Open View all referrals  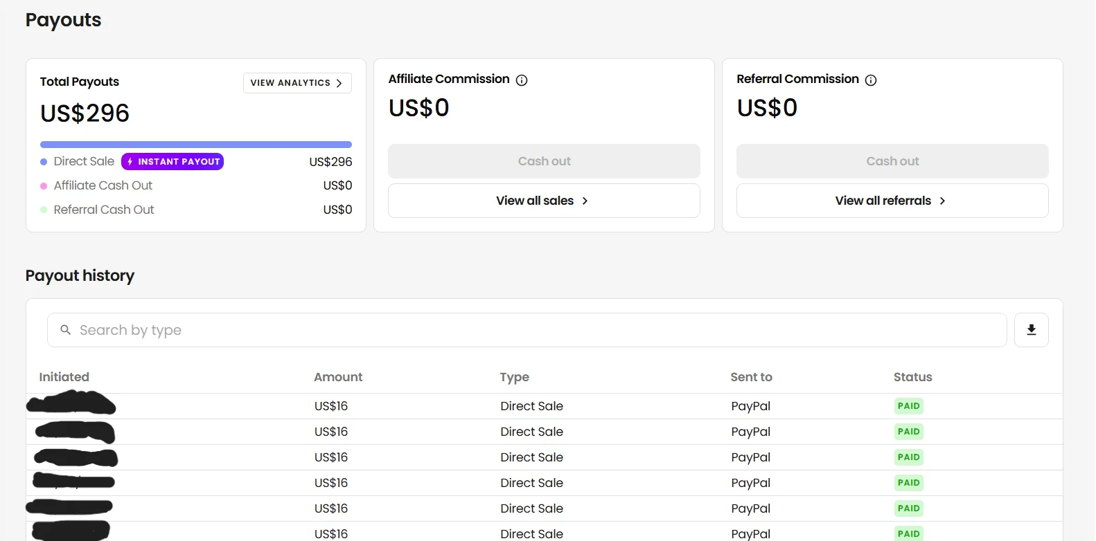click(x=892, y=201)
